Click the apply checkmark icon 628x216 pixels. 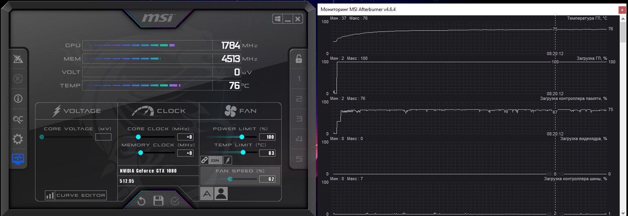[175, 201]
